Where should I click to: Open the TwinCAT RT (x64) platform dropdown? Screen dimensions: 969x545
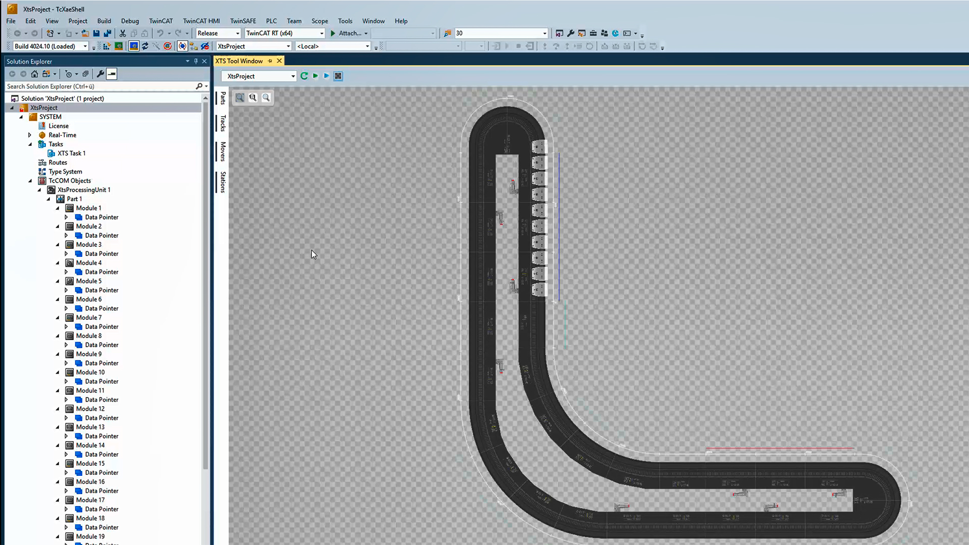[x=321, y=33]
